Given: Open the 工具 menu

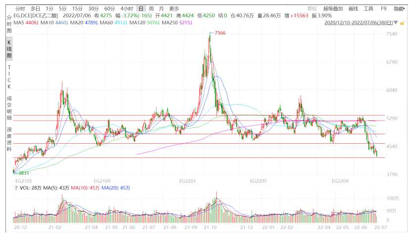Looking at the screenshot, I should (368, 9).
